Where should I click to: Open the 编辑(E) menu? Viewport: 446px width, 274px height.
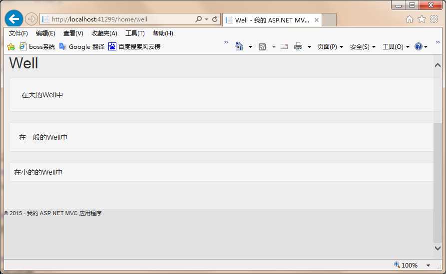coord(45,33)
